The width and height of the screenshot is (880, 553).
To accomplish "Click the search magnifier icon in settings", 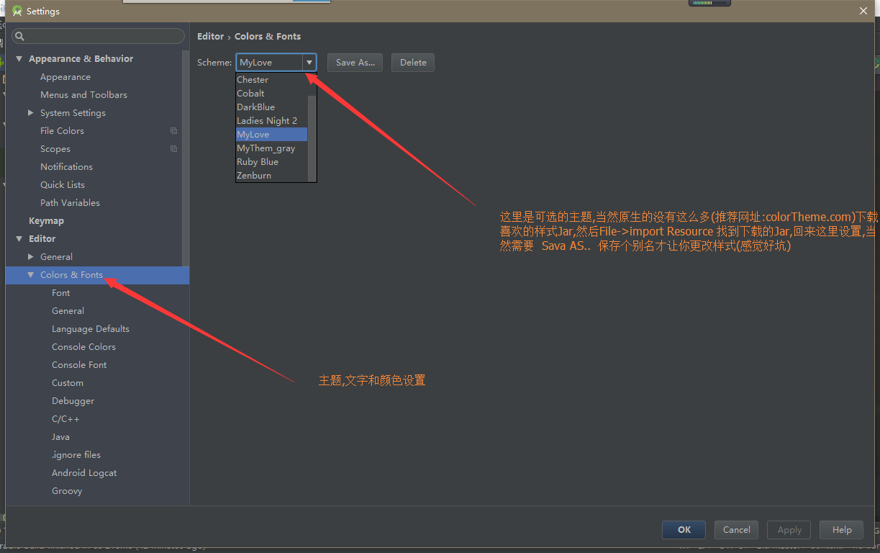I will [x=20, y=36].
